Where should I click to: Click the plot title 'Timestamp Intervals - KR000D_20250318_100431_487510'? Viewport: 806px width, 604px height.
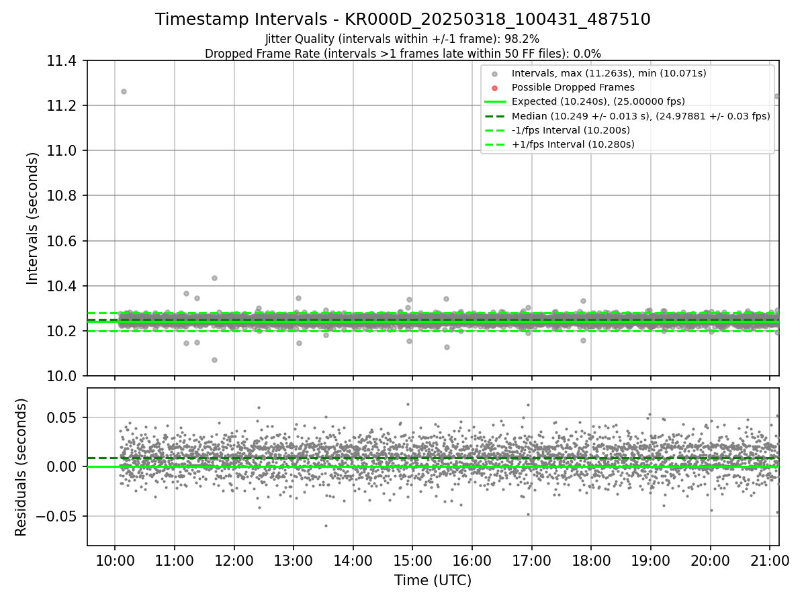pyautogui.click(x=403, y=19)
